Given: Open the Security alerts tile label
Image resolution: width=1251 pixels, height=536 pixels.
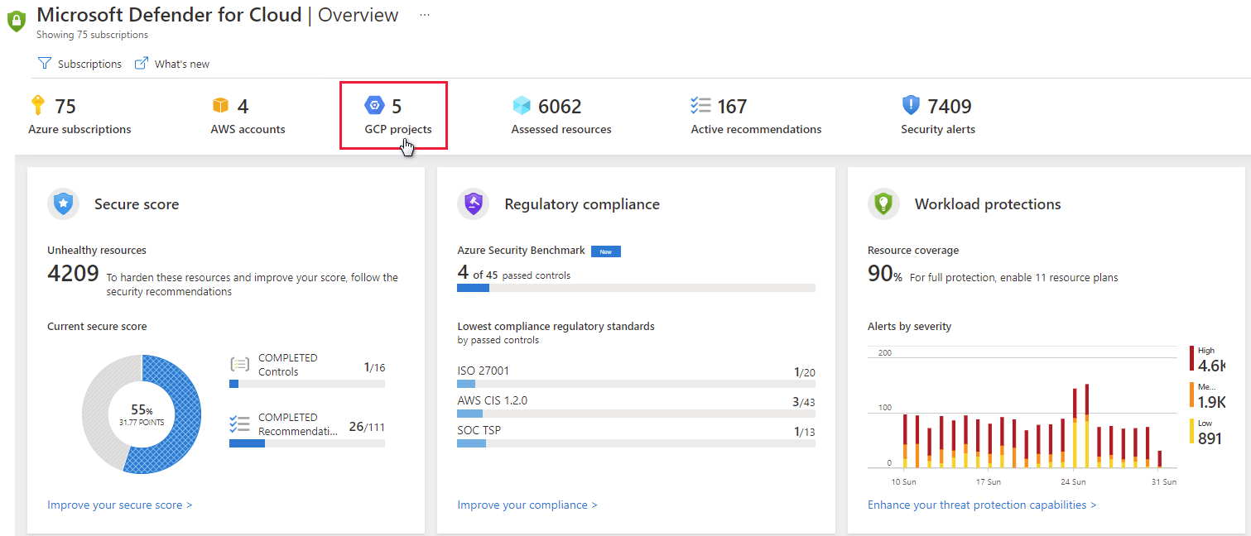Looking at the screenshot, I should coord(938,129).
